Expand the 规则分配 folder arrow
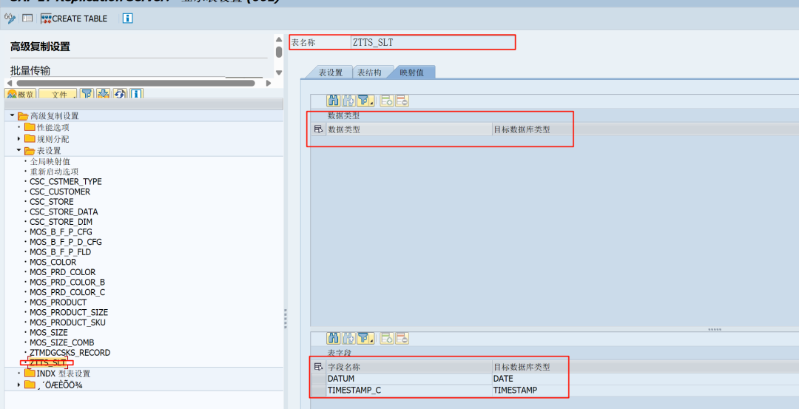The width and height of the screenshot is (799, 409). pyautogui.click(x=18, y=138)
